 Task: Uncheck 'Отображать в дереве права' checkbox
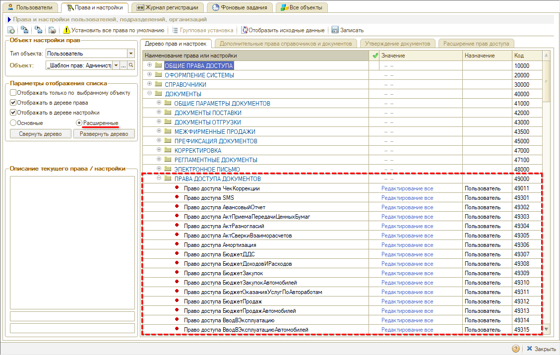click(13, 103)
